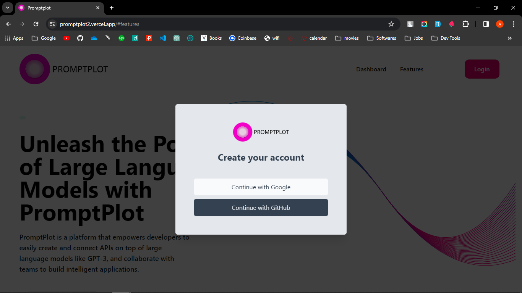
Task: Expand the Softwares bookmarks folder
Action: tap(381, 38)
